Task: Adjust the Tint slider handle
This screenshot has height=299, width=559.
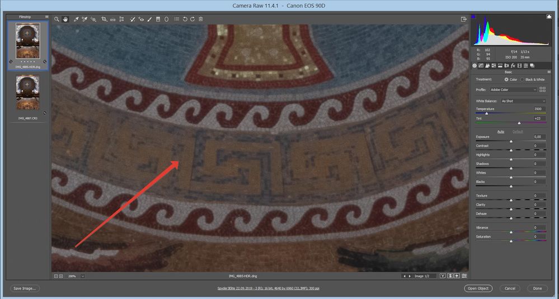Action: pos(519,123)
